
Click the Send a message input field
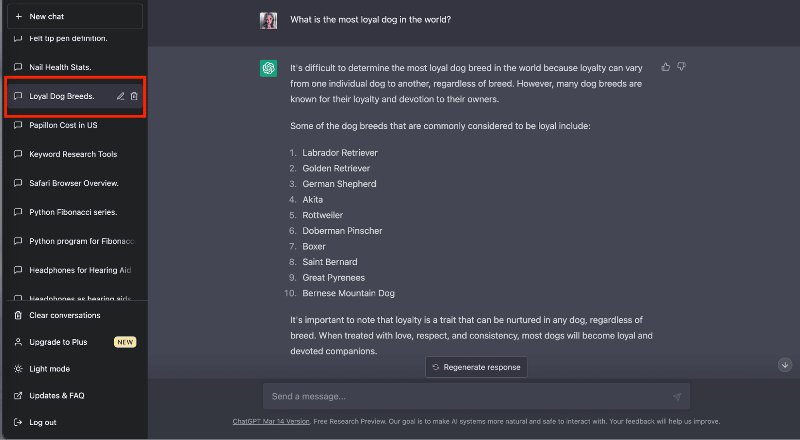(x=476, y=396)
